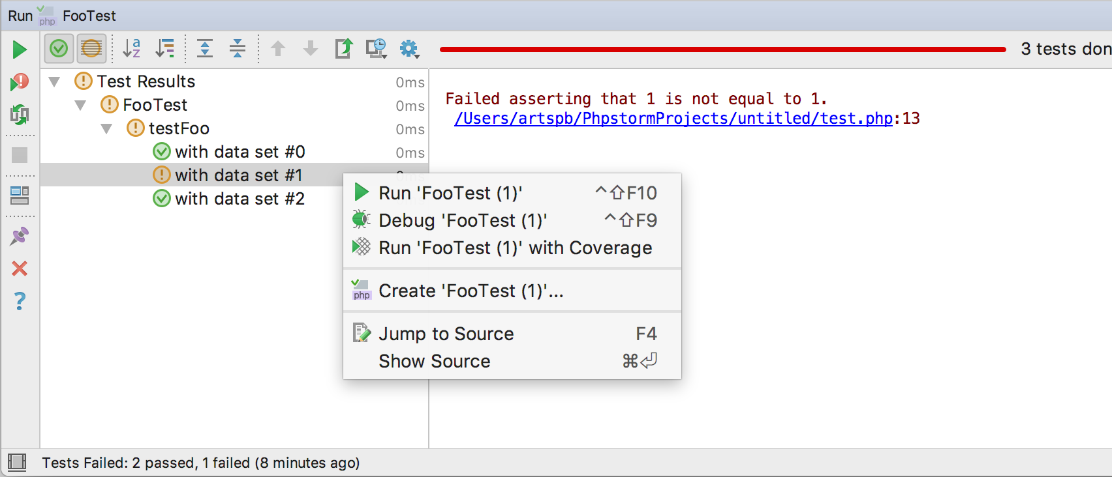This screenshot has width=1112, height=477.
Task: Pin the FooTest run tab
Action: (x=20, y=236)
